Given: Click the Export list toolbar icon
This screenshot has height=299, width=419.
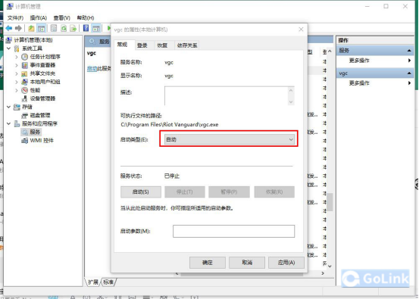Looking at the screenshot, I should pyautogui.click(x=73, y=28).
